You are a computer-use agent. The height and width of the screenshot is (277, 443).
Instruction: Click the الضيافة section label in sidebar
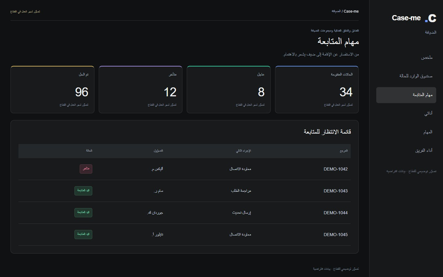pyautogui.click(x=431, y=32)
